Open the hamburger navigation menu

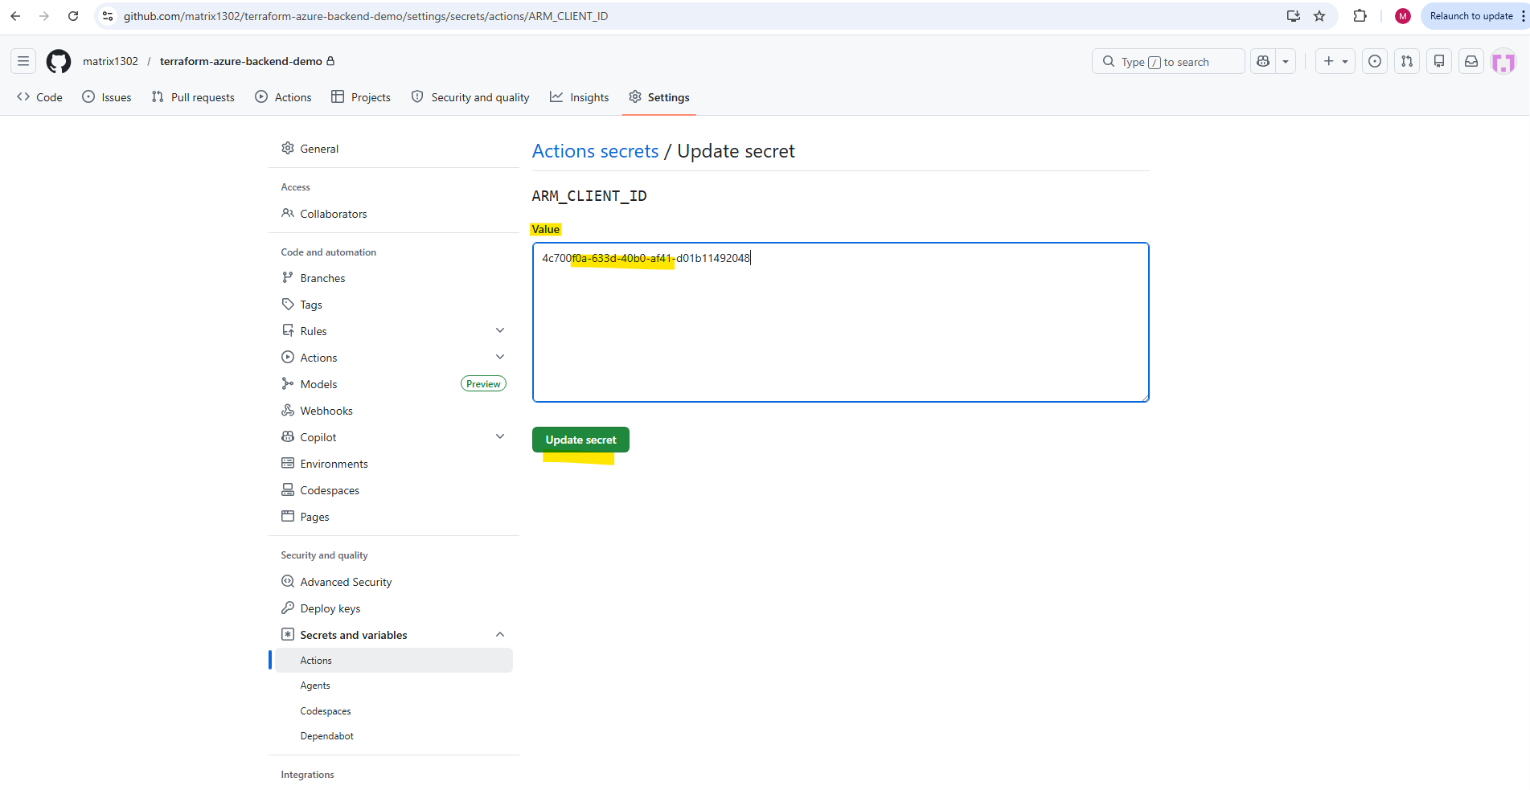click(23, 61)
